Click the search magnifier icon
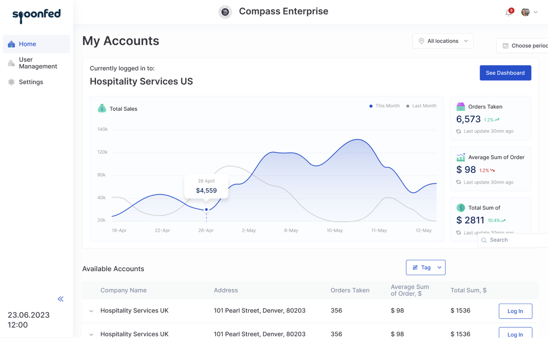 pos(484,240)
